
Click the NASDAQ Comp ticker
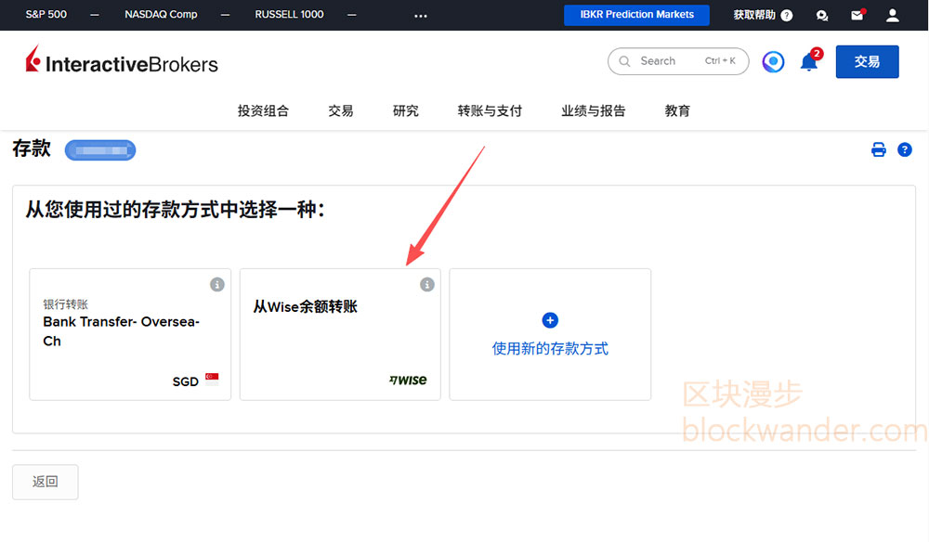161,14
